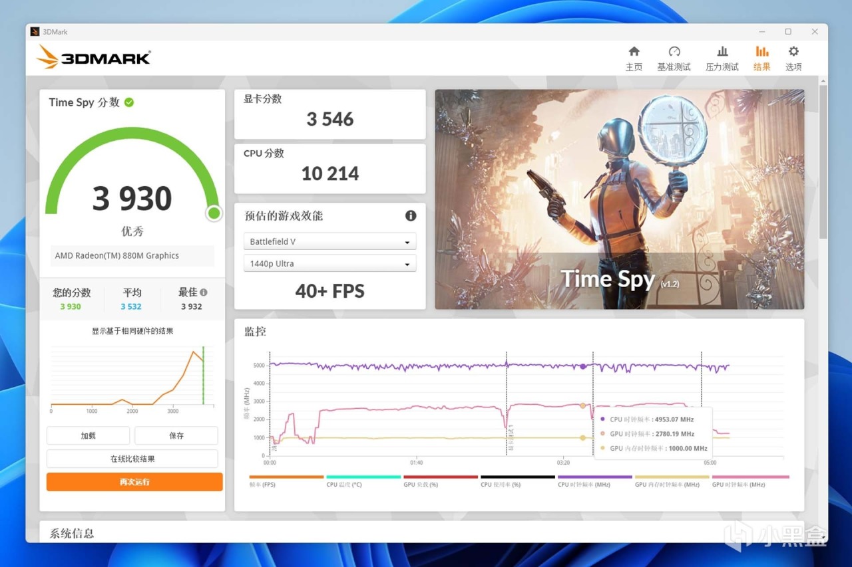
Task: Toggle the CPU 温度 (°C) legend series
Action: click(363, 481)
